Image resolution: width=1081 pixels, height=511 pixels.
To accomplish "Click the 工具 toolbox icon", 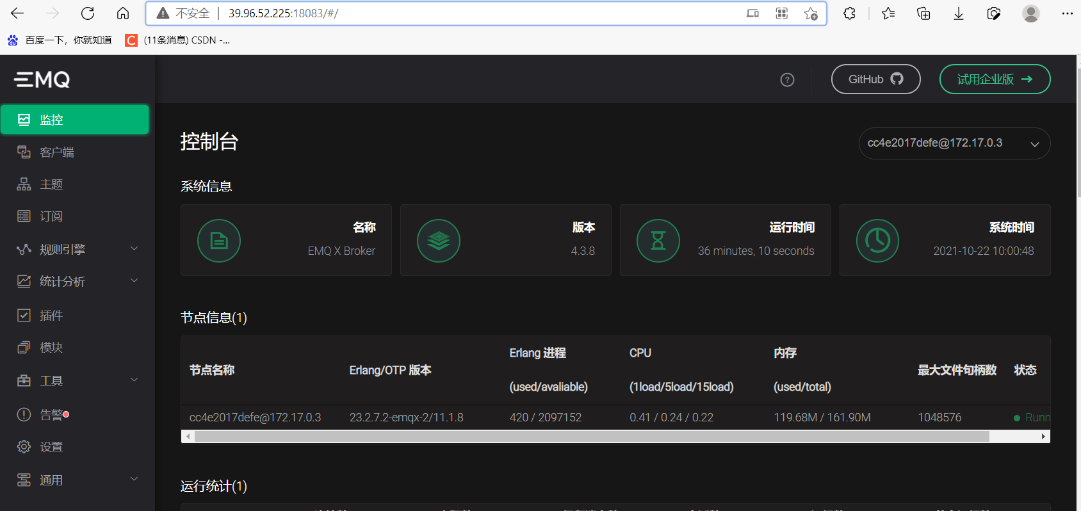I will [24, 380].
